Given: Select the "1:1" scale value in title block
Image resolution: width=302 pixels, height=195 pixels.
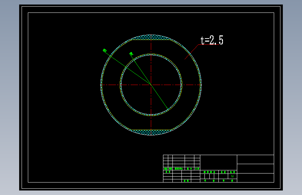Looking at the screenshot, I should [232, 176].
